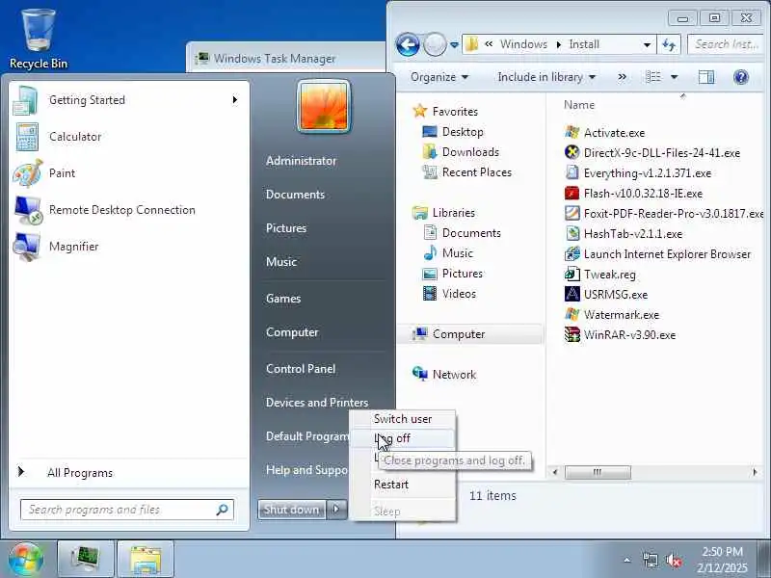The width and height of the screenshot is (771, 578).
Task: Select Network in navigation pane
Action: click(444, 375)
